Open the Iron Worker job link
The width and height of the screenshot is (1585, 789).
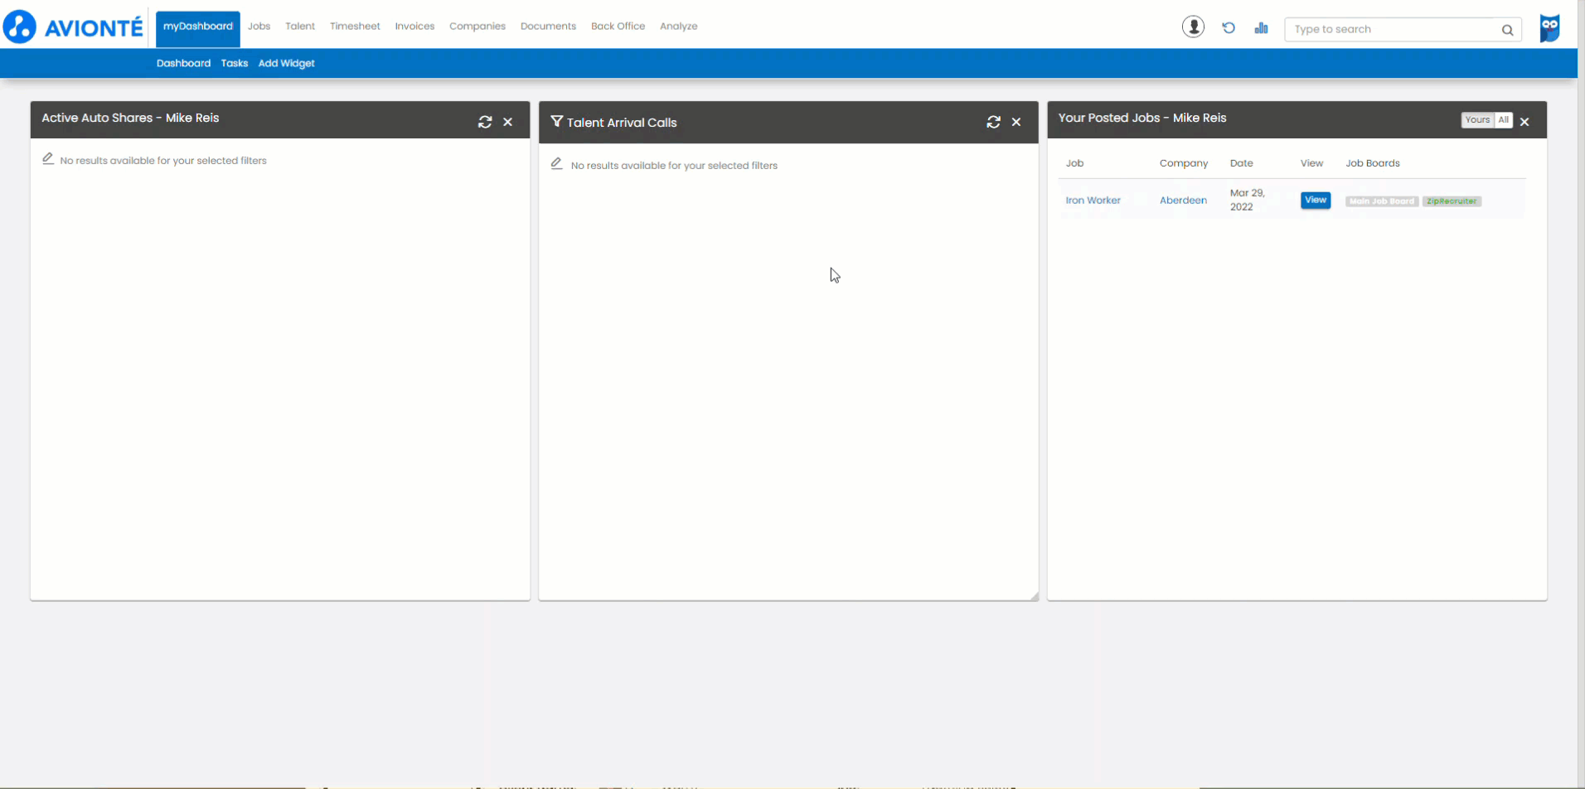[x=1093, y=200]
